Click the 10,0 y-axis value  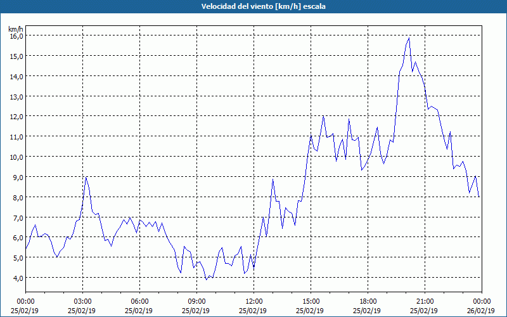coord(16,157)
